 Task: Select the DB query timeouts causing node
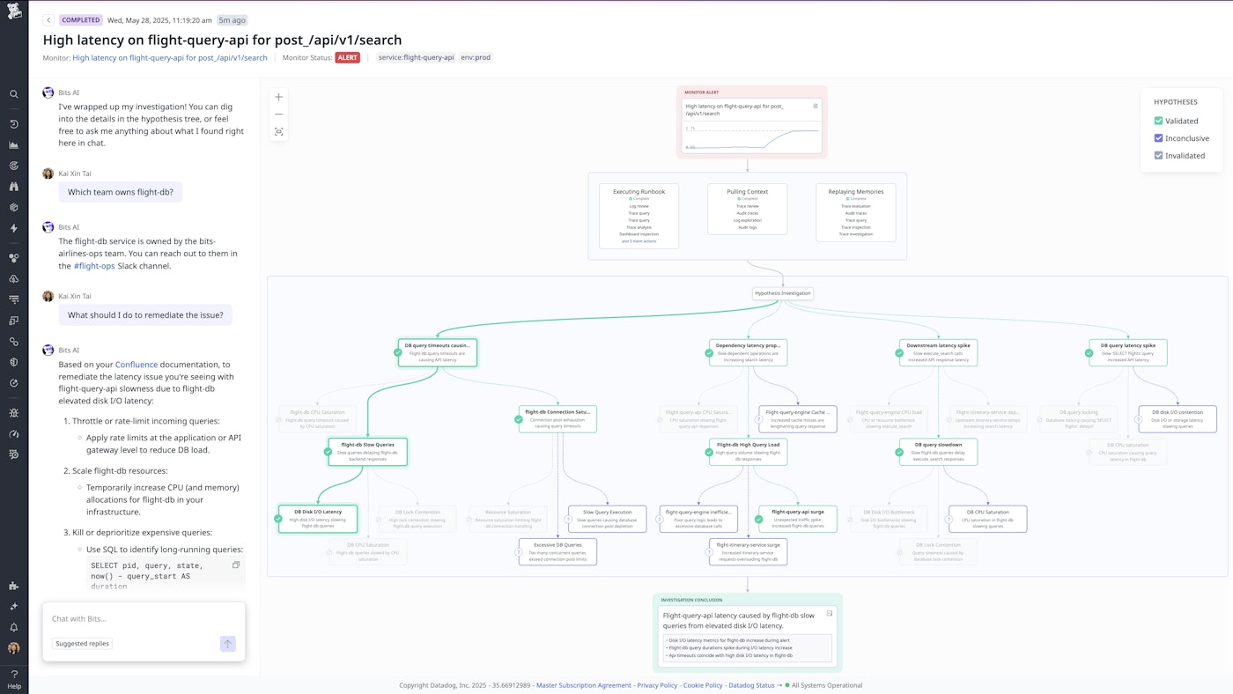coord(438,352)
